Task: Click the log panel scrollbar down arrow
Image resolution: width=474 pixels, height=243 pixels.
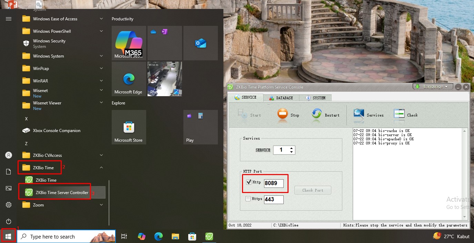Action: (465, 217)
